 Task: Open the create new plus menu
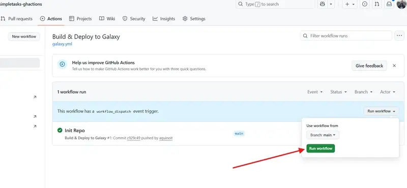click(x=350, y=4)
